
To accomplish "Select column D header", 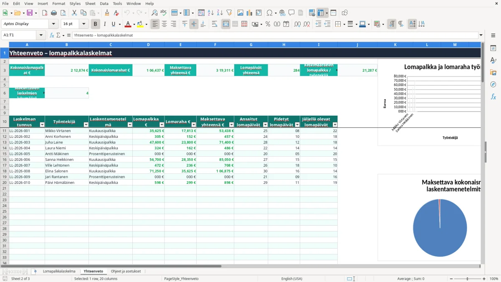I will pyautogui.click(x=148, y=44).
